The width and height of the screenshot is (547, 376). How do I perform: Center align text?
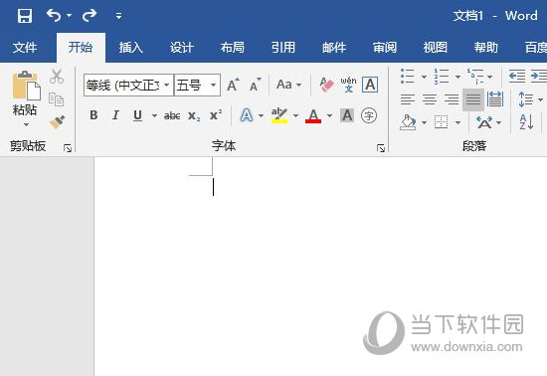(430, 99)
